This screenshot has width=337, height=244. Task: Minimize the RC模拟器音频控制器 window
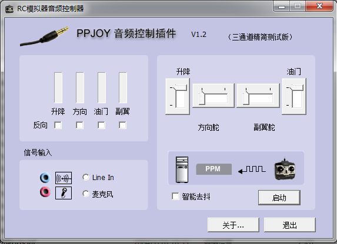[x=282, y=6]
